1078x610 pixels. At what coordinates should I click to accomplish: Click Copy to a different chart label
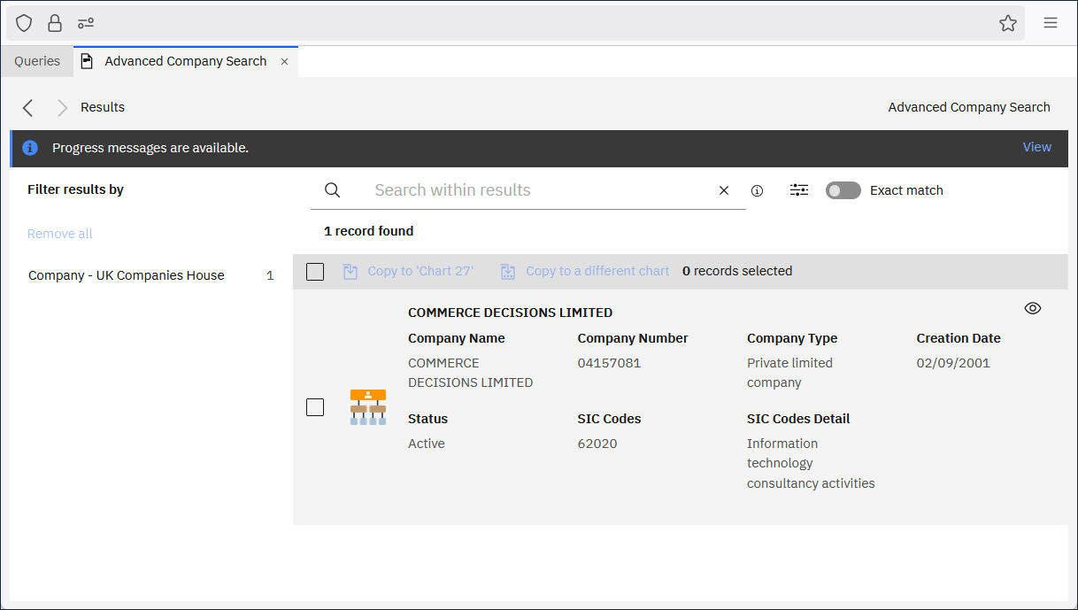597,271
